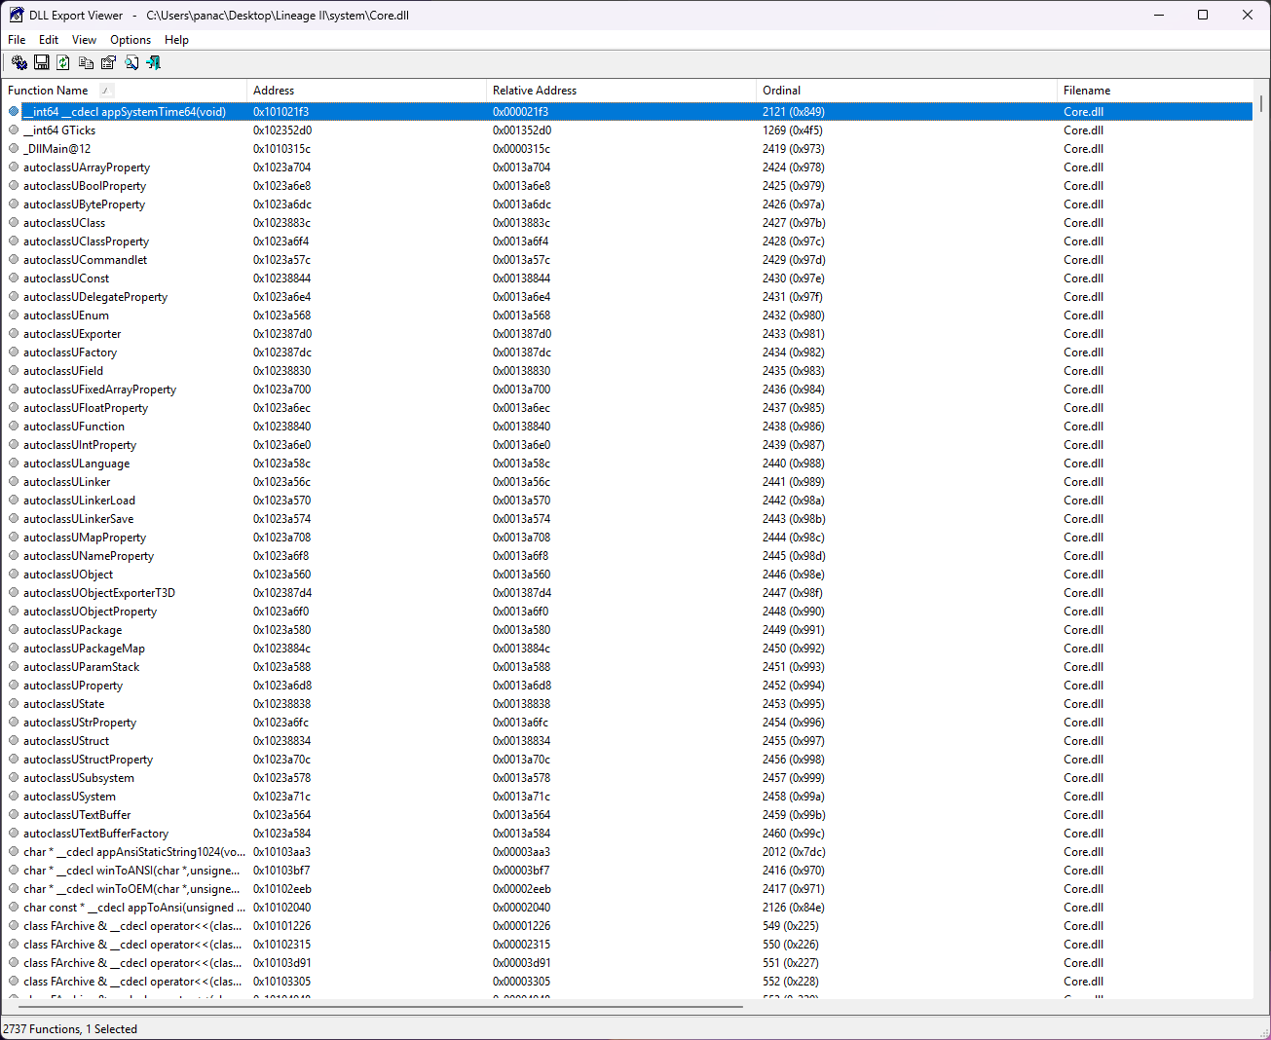Viewport: 1271px width, 1040px height.
Task: Open the Help menu
Action: click(x=176, y=40)
